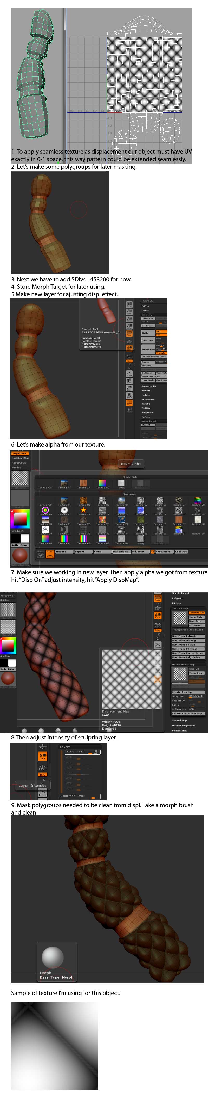Toggle the Suv option beside Divide

(x=162, y=335)
